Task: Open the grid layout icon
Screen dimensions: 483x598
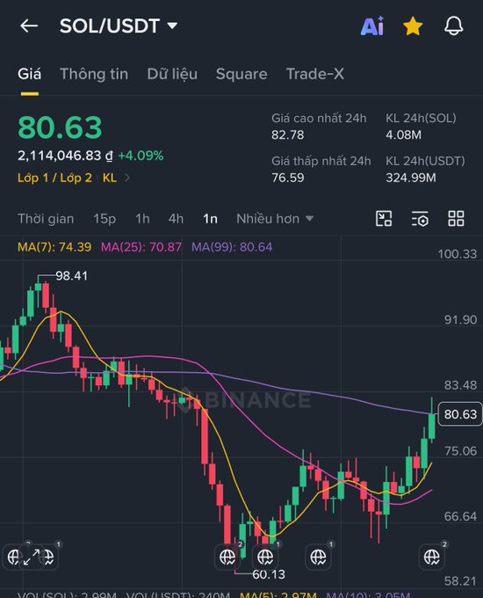Action: 456,219
